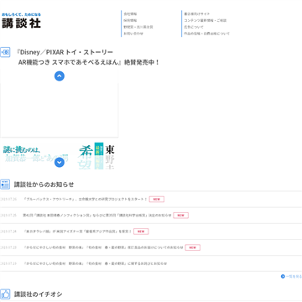The image size is (302, 302).
Task: Open the 野間賞・吉川英治賞 header link
Action: [x=138, y=27]
